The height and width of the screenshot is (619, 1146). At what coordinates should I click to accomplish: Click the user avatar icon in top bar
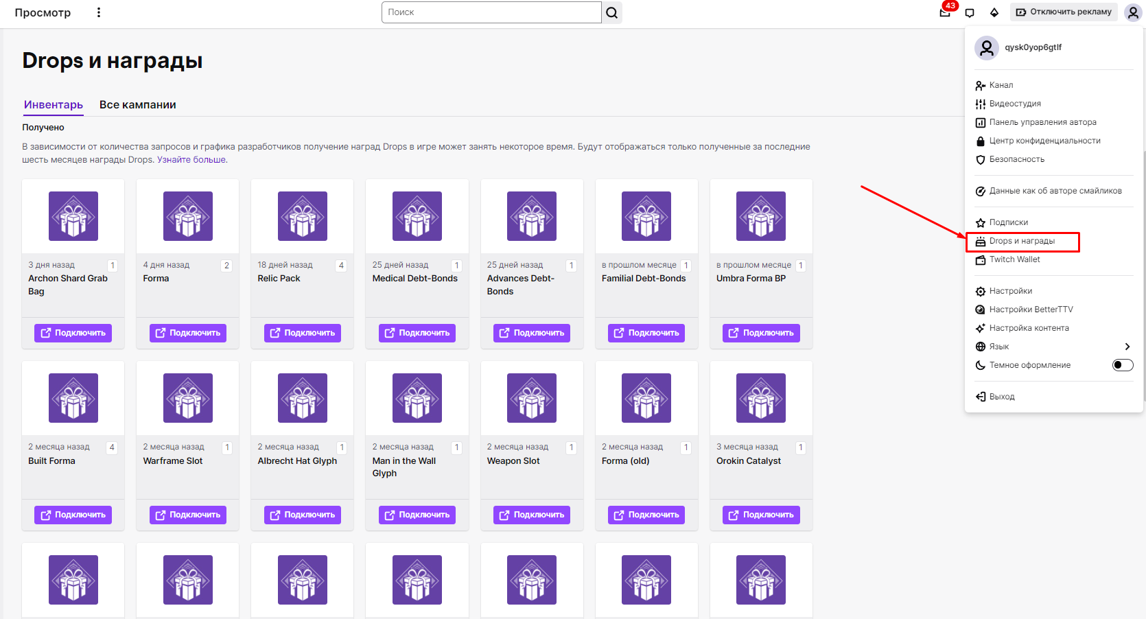[1132, 12]
